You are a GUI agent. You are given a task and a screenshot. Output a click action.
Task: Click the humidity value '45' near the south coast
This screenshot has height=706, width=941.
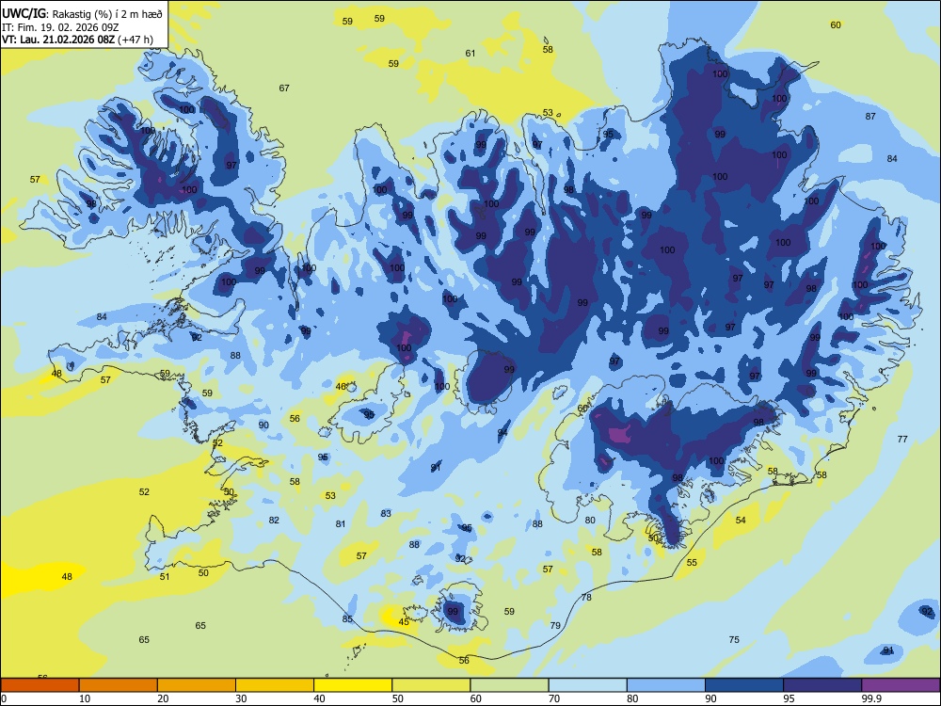(404, 622)
